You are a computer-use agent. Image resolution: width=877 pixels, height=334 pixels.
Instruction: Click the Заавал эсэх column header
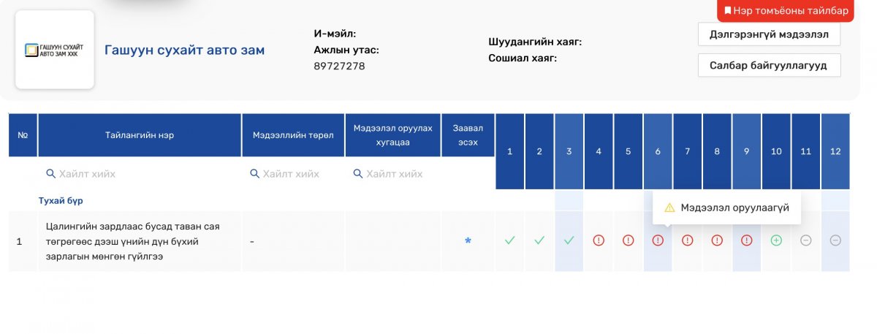click(x=468, y=135)
